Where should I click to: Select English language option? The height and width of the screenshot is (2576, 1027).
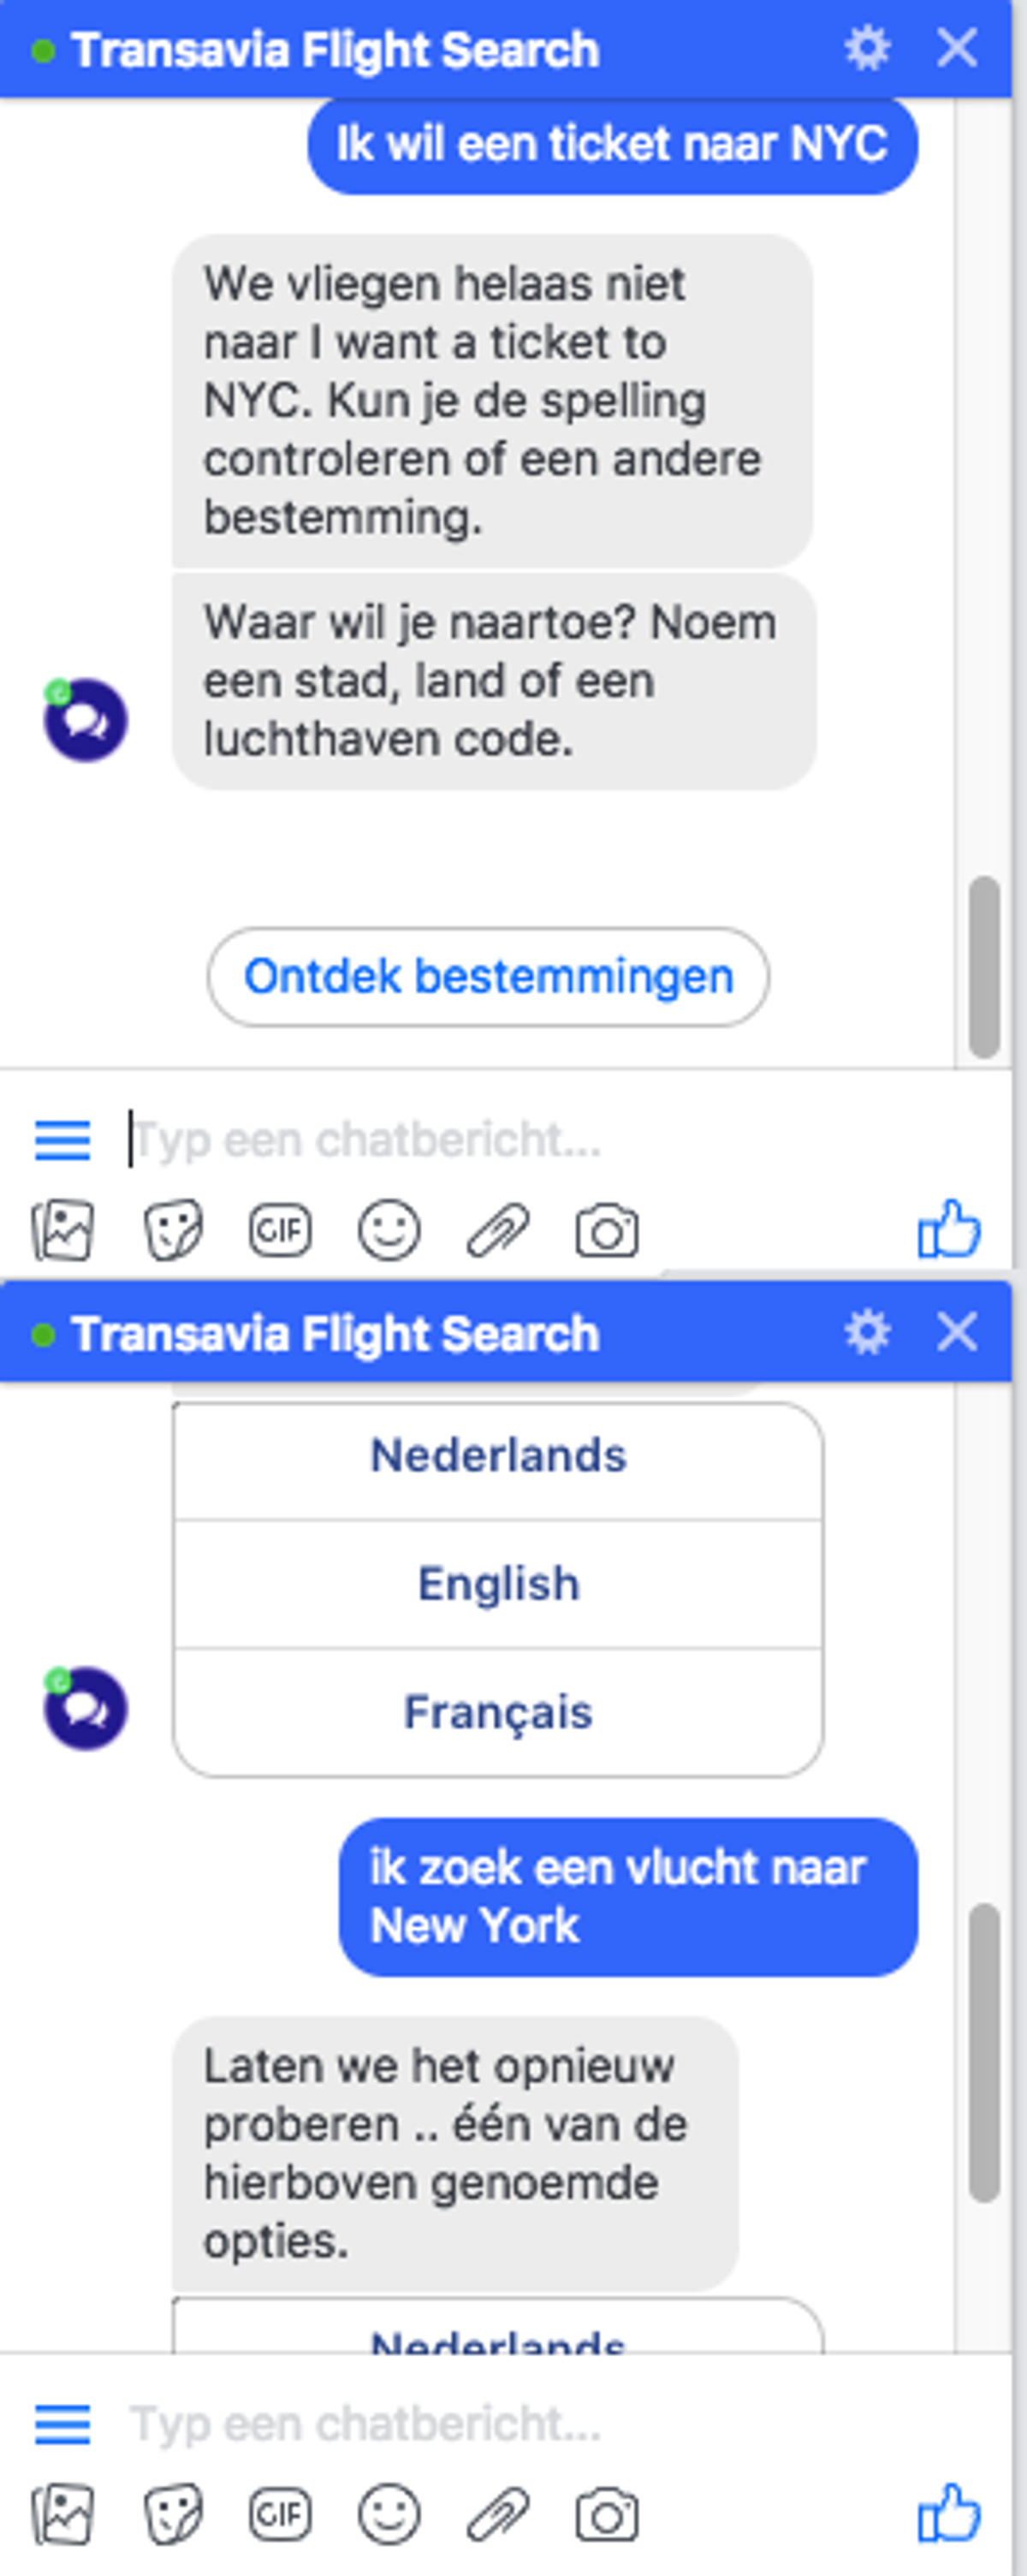pyautogui.click(x=498, y=1585)
